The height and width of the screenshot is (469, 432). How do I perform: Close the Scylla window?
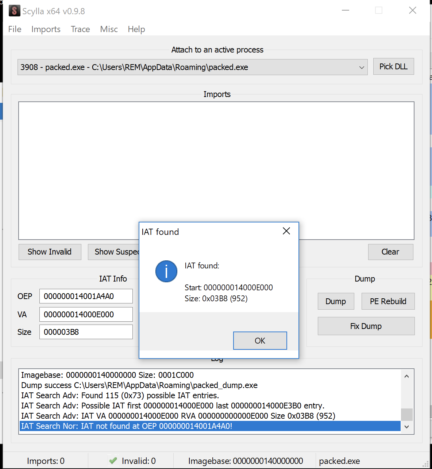(x=413, y=10)
